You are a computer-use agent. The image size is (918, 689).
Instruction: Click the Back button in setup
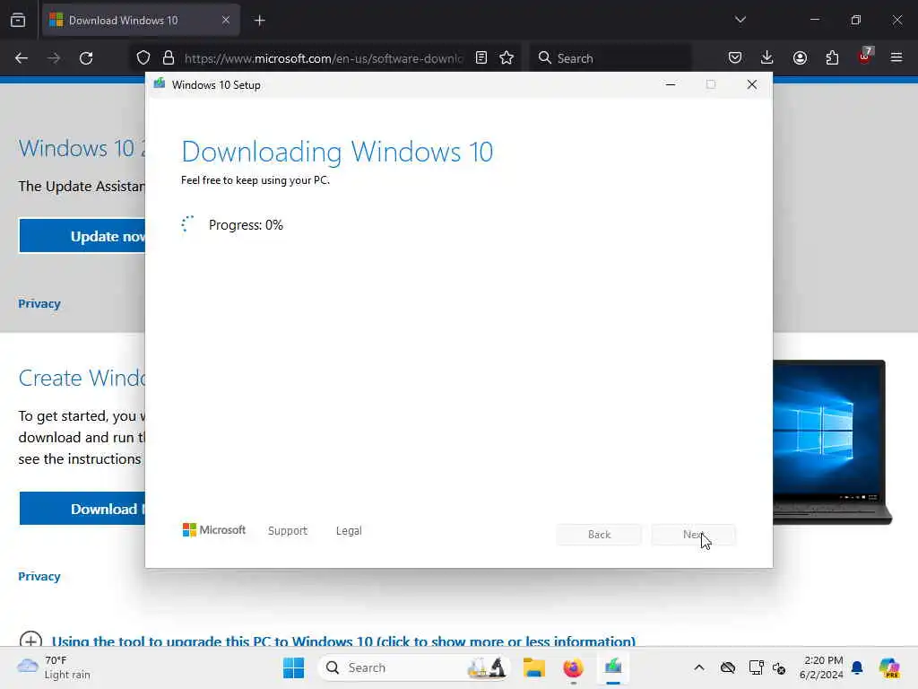(x=599, y=535)
